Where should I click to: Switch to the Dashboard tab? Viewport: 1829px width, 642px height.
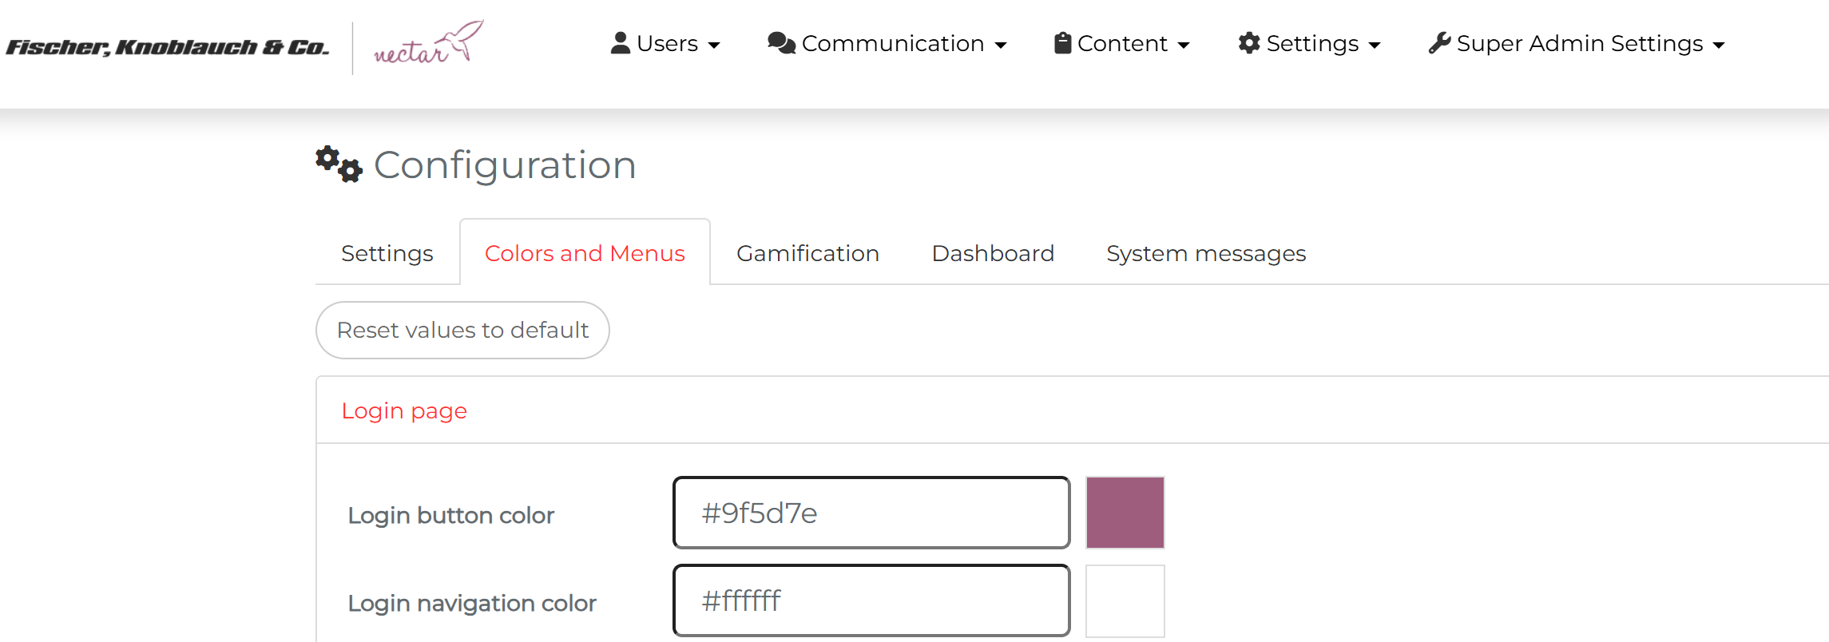pos(993,253)
